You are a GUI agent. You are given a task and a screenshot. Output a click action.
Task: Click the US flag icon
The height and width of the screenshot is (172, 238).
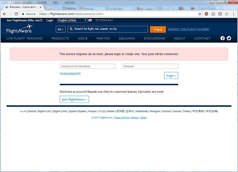pos(90,20)
